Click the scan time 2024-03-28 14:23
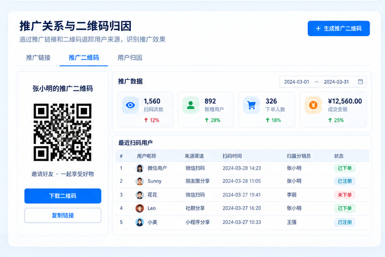Screen dimensions: 385x257 (x=242, y=168)
